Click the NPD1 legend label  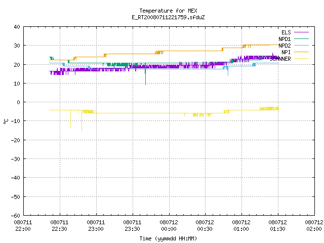pos(285,39)
